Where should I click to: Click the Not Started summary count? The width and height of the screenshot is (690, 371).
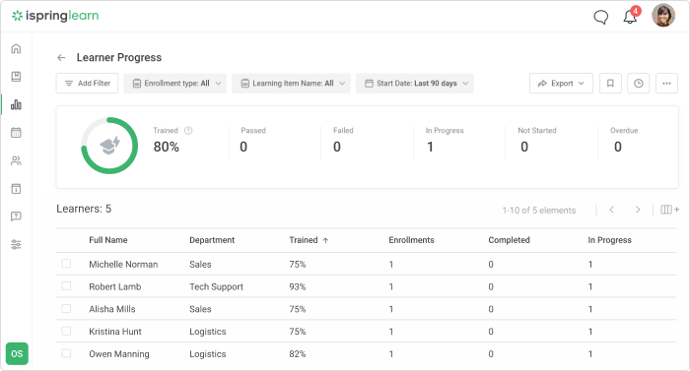[524, 147]
